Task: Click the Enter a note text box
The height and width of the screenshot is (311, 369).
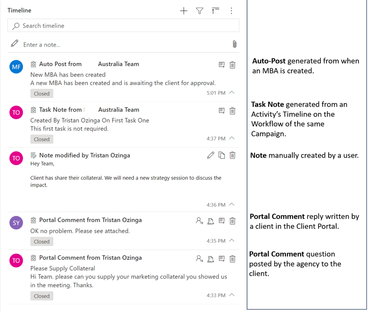Action: coord(121,44)
